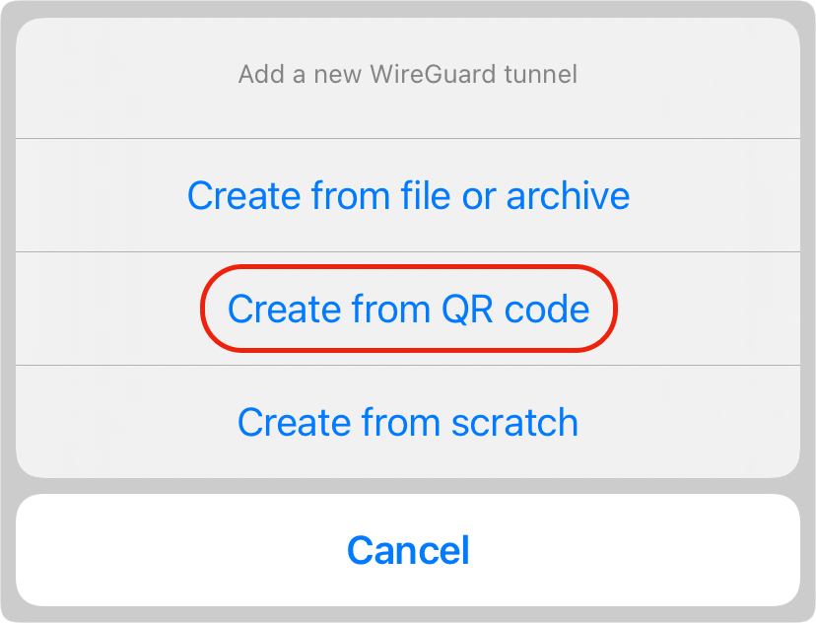Tap the red-outlined QR code option
The height and width of the screenshot is (623, 816).
pyautogui.click(x=408, y=309)
